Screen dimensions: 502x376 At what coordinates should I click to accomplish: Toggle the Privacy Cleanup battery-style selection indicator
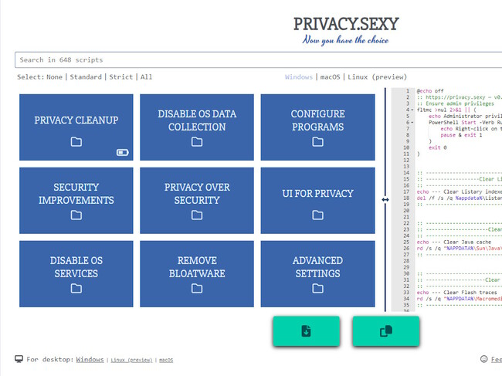(123, 152)
